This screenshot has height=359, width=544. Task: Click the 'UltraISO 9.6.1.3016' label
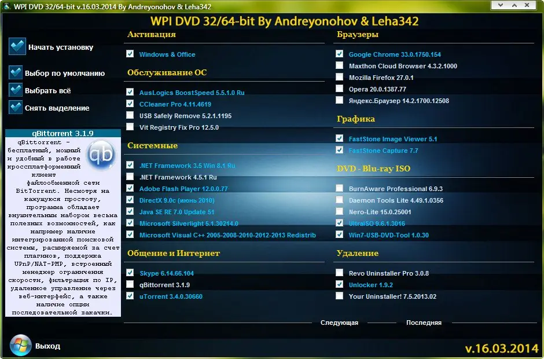pyautogui.click(x=377, y=224)
